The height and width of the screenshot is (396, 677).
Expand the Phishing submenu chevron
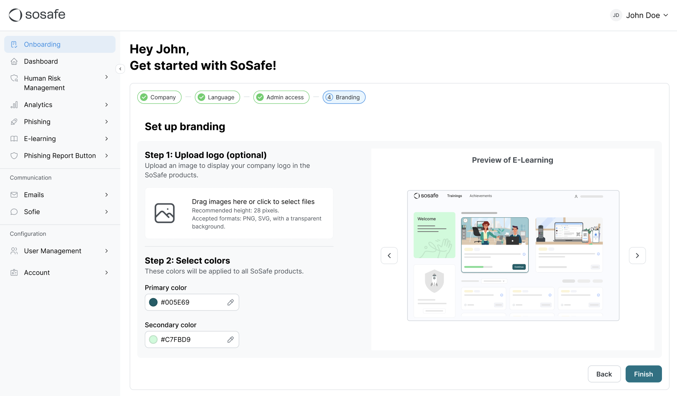coord(107,122)
